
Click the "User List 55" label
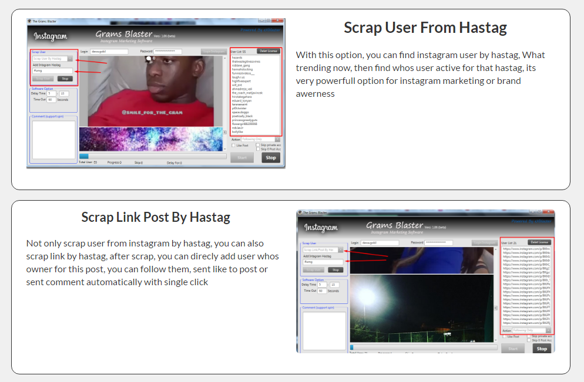coord(239,52)
